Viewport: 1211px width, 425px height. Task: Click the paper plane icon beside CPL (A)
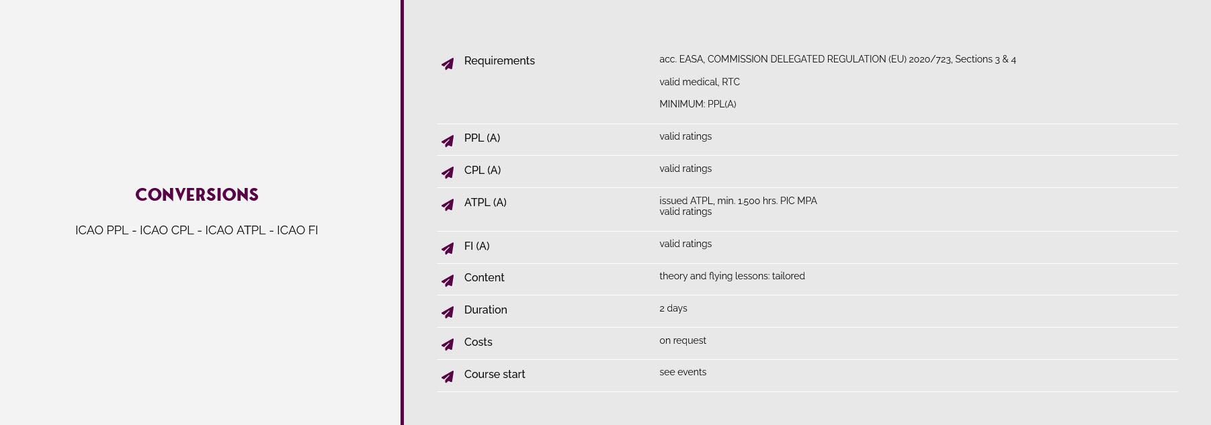pos(448,173)
